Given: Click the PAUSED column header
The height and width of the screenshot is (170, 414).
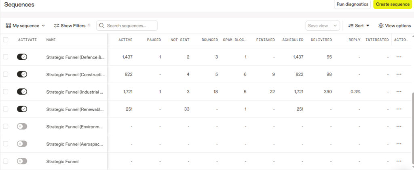Looking at the screenshot, I should pyautogui.click(x=154, y=40).
